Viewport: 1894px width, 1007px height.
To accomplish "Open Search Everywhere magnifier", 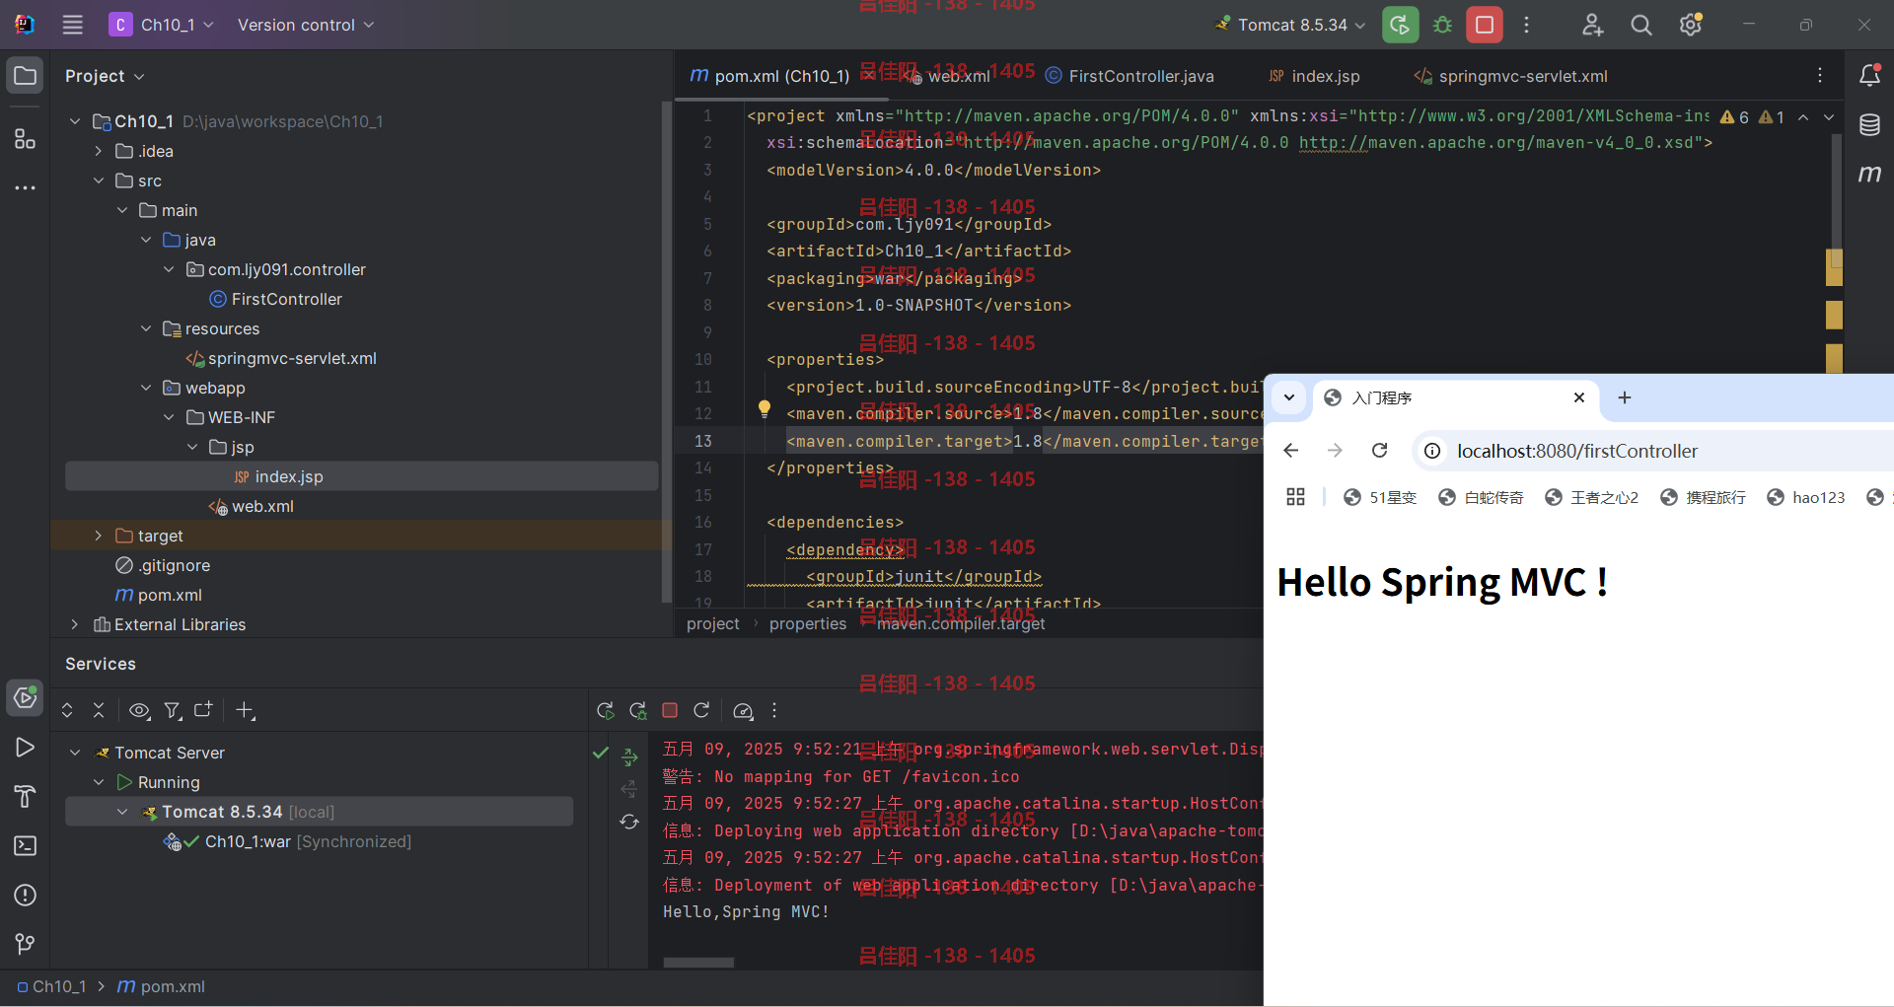I will pyautogui.click(x=1640, y=25).
